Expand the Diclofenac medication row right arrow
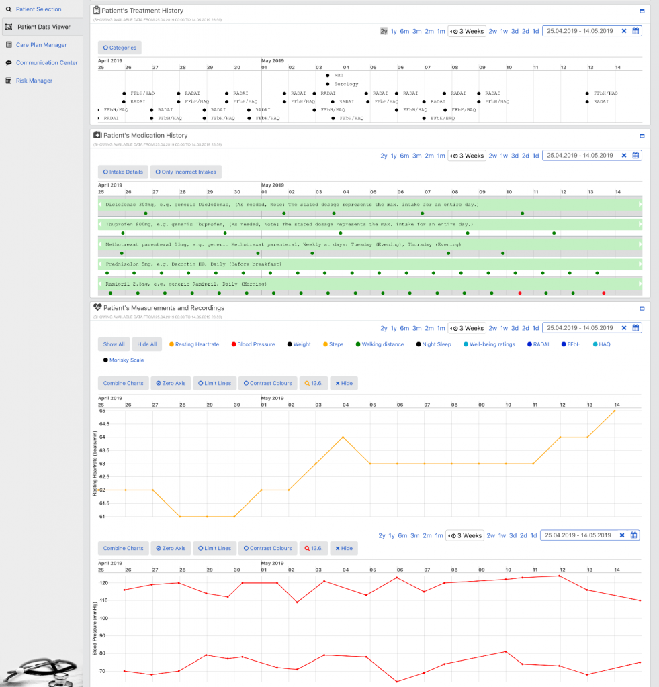 [x=640, y=204]
